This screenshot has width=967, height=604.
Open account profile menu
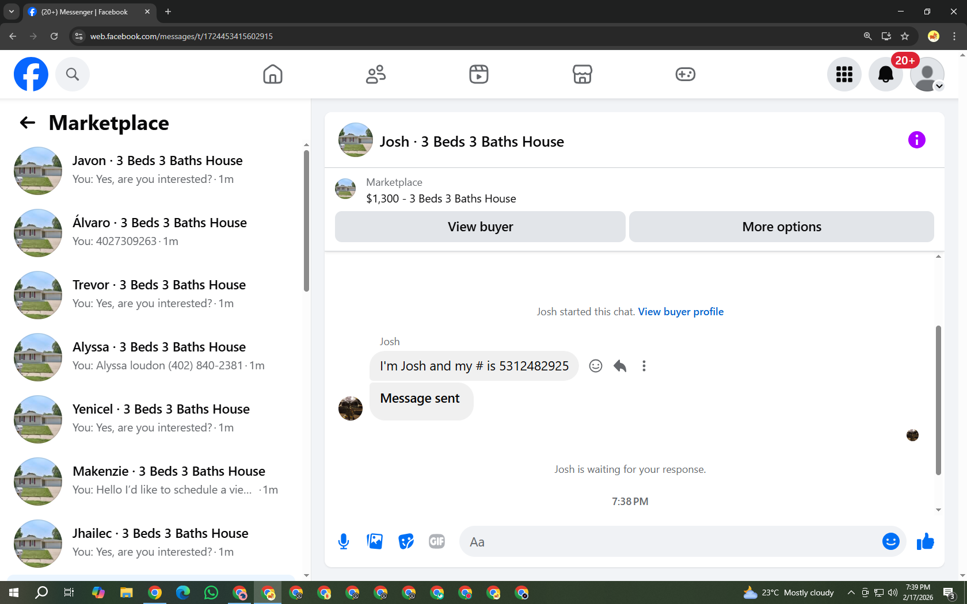click(x=927, y=74)
